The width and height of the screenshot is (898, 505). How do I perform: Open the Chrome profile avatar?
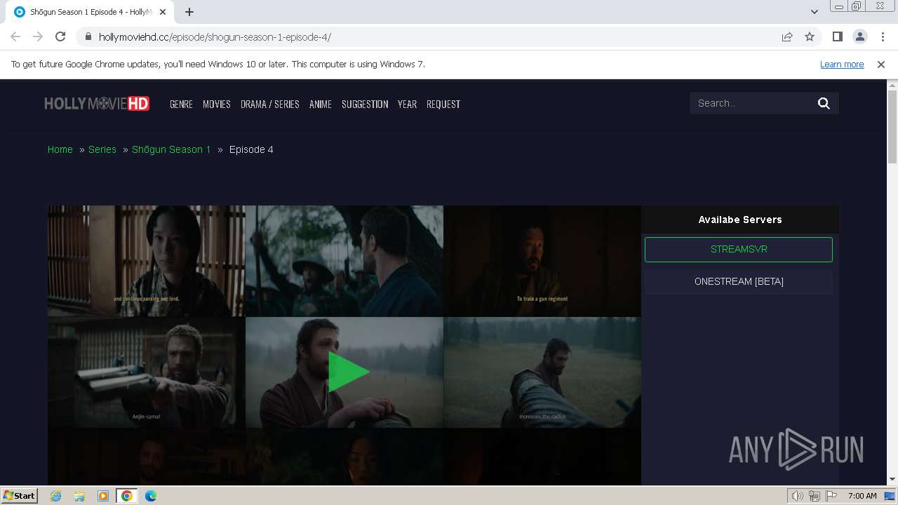[x=859, y=36]
